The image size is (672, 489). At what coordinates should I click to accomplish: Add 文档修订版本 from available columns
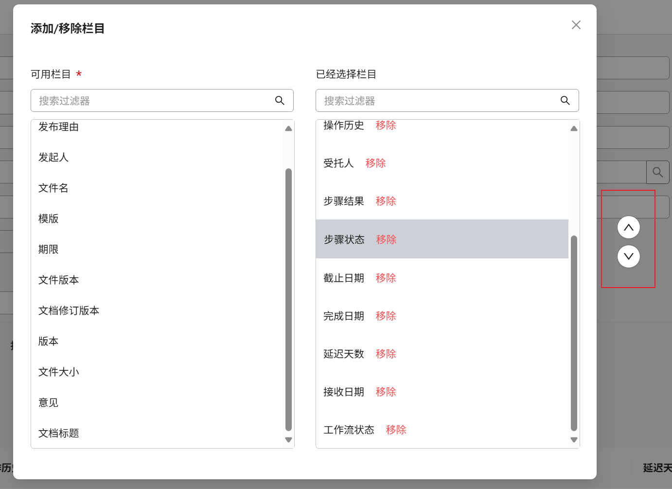69,311
